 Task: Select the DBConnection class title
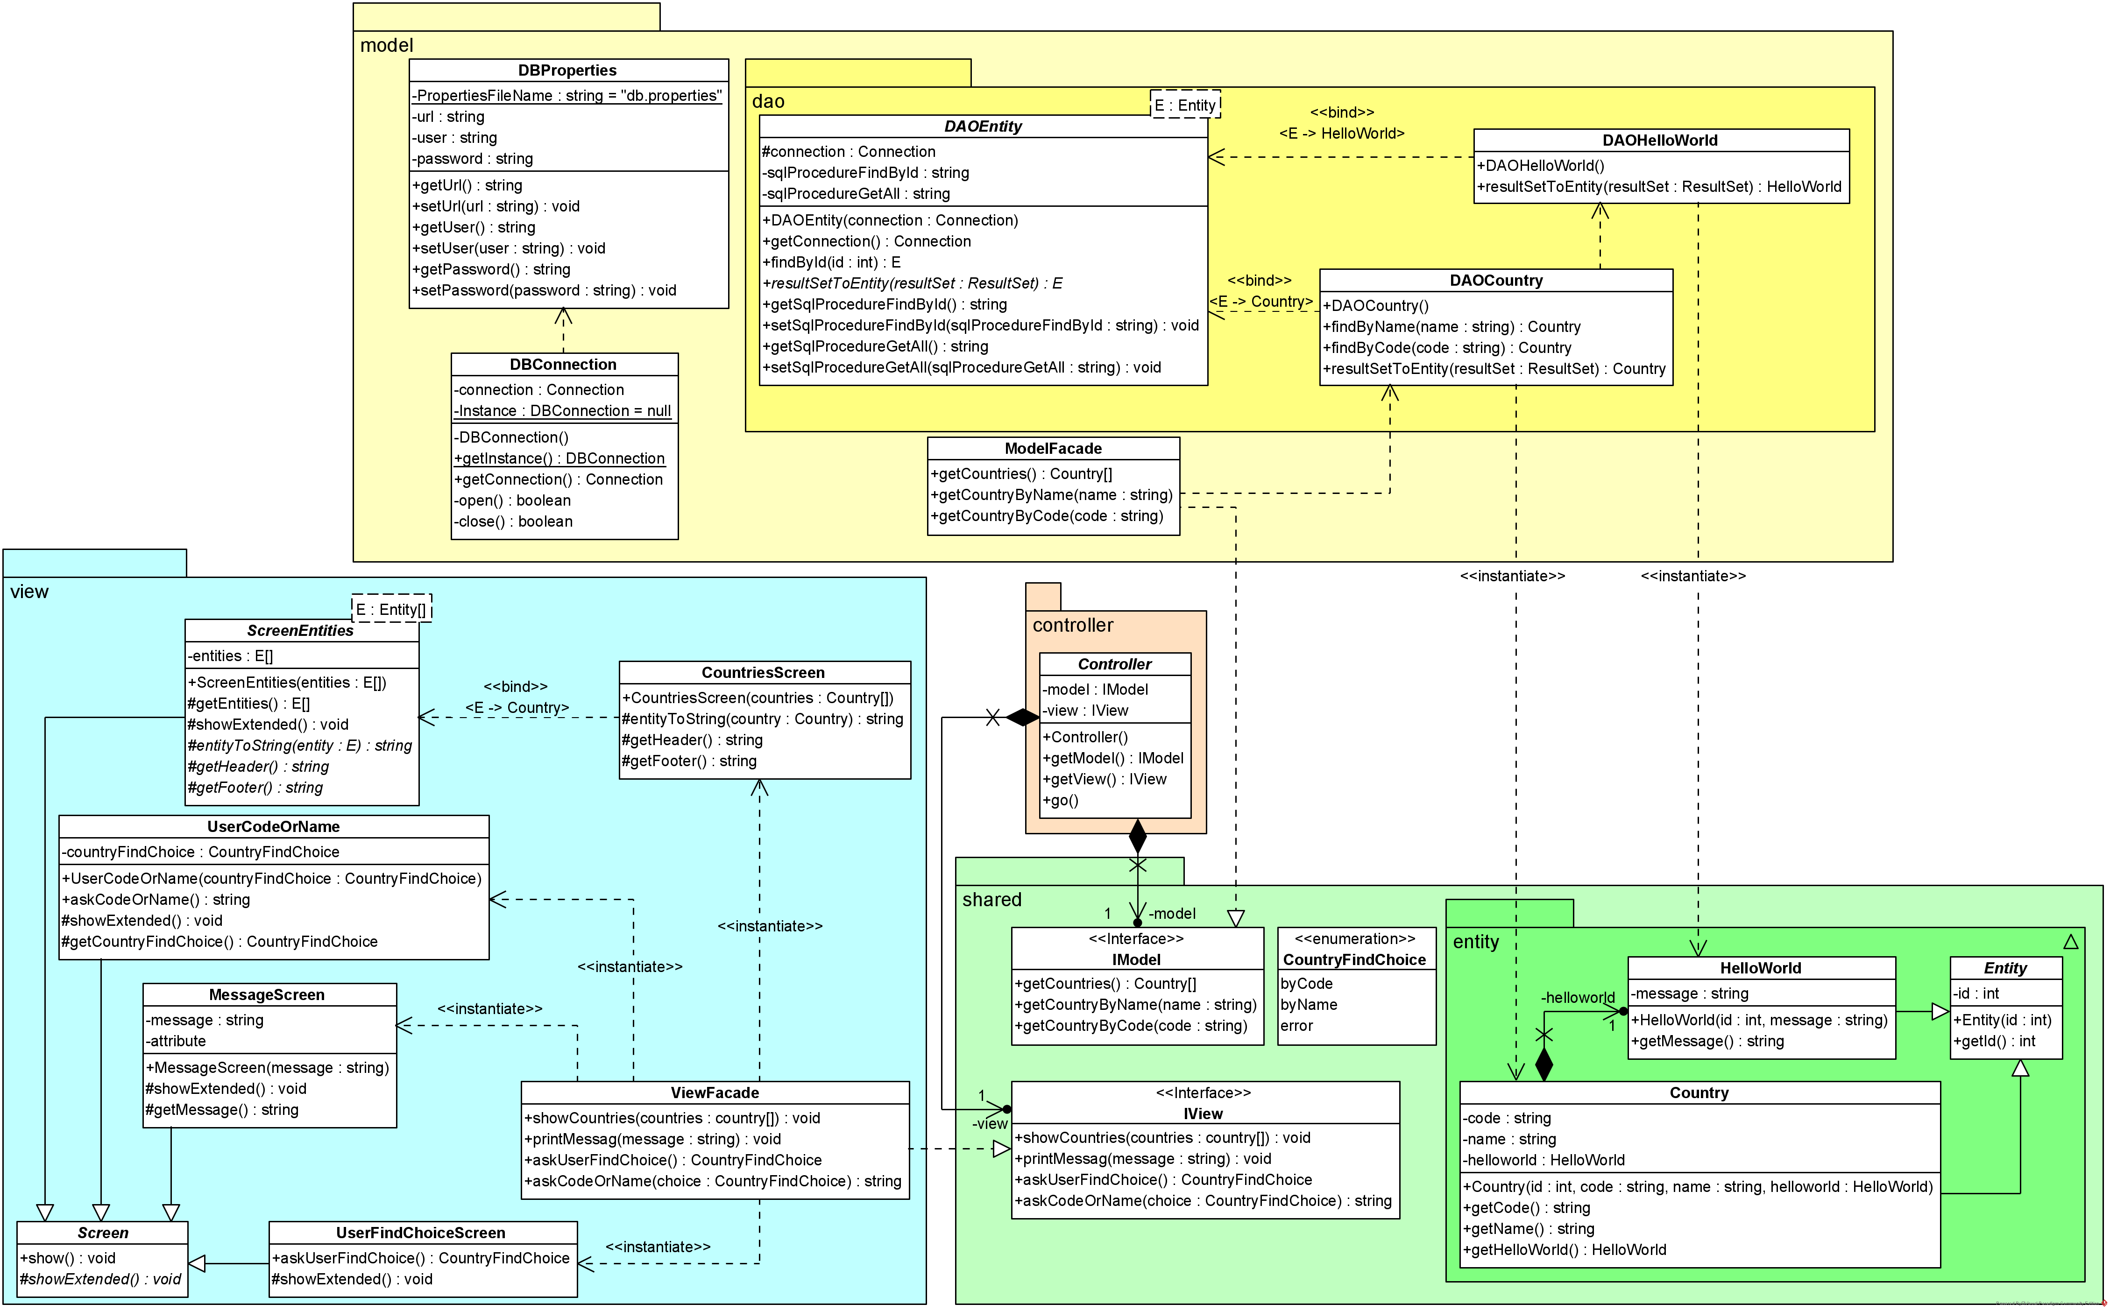[563, 364]
